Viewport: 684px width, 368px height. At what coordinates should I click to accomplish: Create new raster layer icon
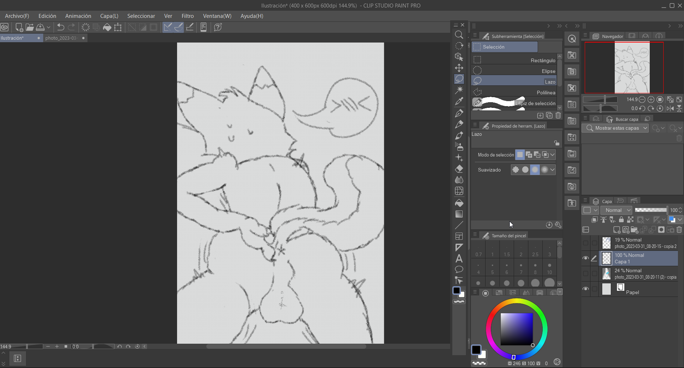(x=617, y=230)
